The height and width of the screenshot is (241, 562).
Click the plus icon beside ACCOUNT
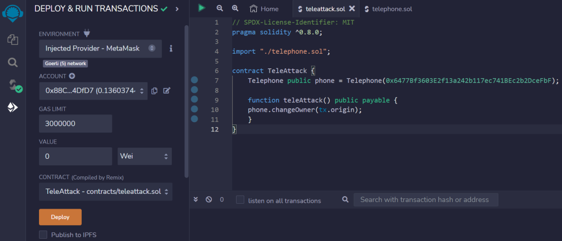pos(72,76)
